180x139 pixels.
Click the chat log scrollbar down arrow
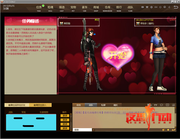click(x=175, y=127)
